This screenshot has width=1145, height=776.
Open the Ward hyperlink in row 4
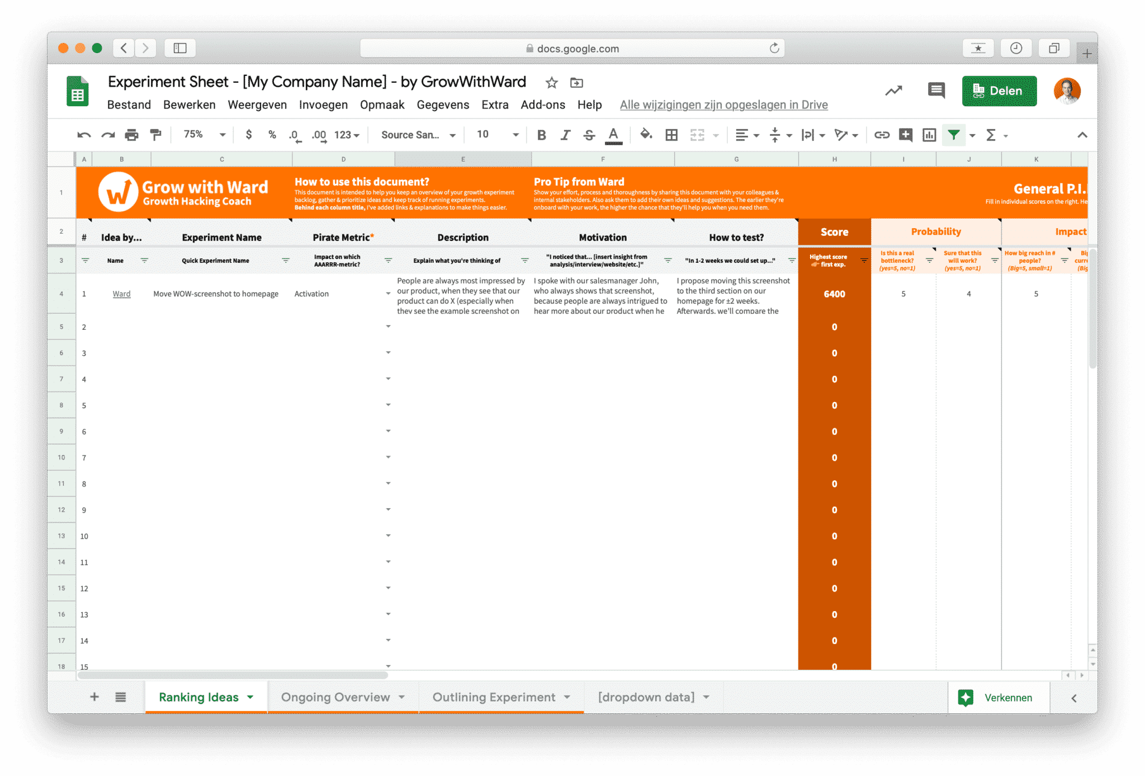[x=121, y=294]
